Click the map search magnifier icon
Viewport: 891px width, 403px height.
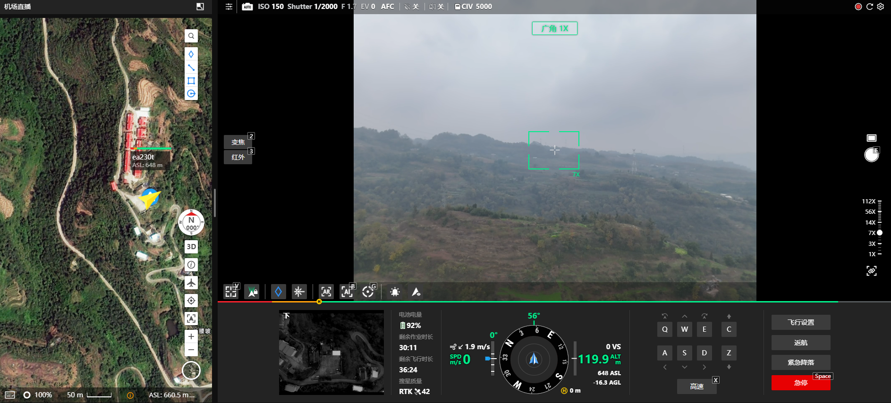point(191,36)
